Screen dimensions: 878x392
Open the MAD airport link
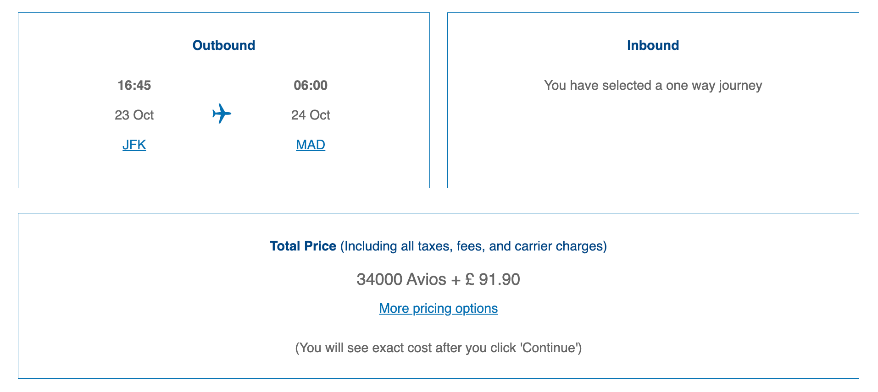point(311,145)
